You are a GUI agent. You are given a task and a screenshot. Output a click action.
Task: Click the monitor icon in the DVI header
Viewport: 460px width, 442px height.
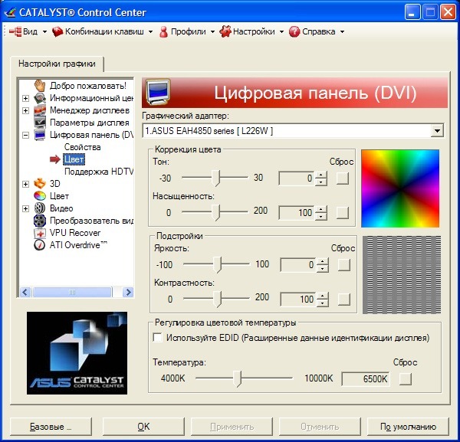[x=159, y=93]
